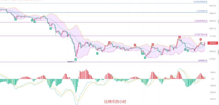Click the red 9 marker touching the 0.236 line
The height and width of the screenshot is (105, 219).
pyautogui.click(x=180, y=37)
